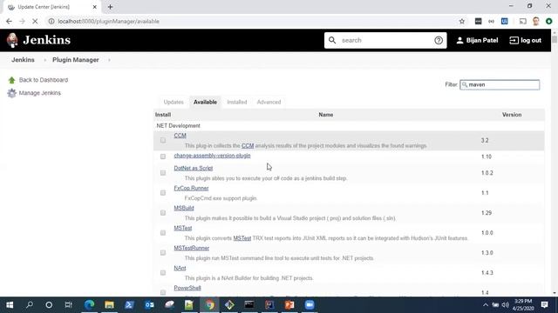The height and width of the screenshot is (313, 558).
Task: Check the FxCop Runner install checkbox
Action: (x=163, y=193)
